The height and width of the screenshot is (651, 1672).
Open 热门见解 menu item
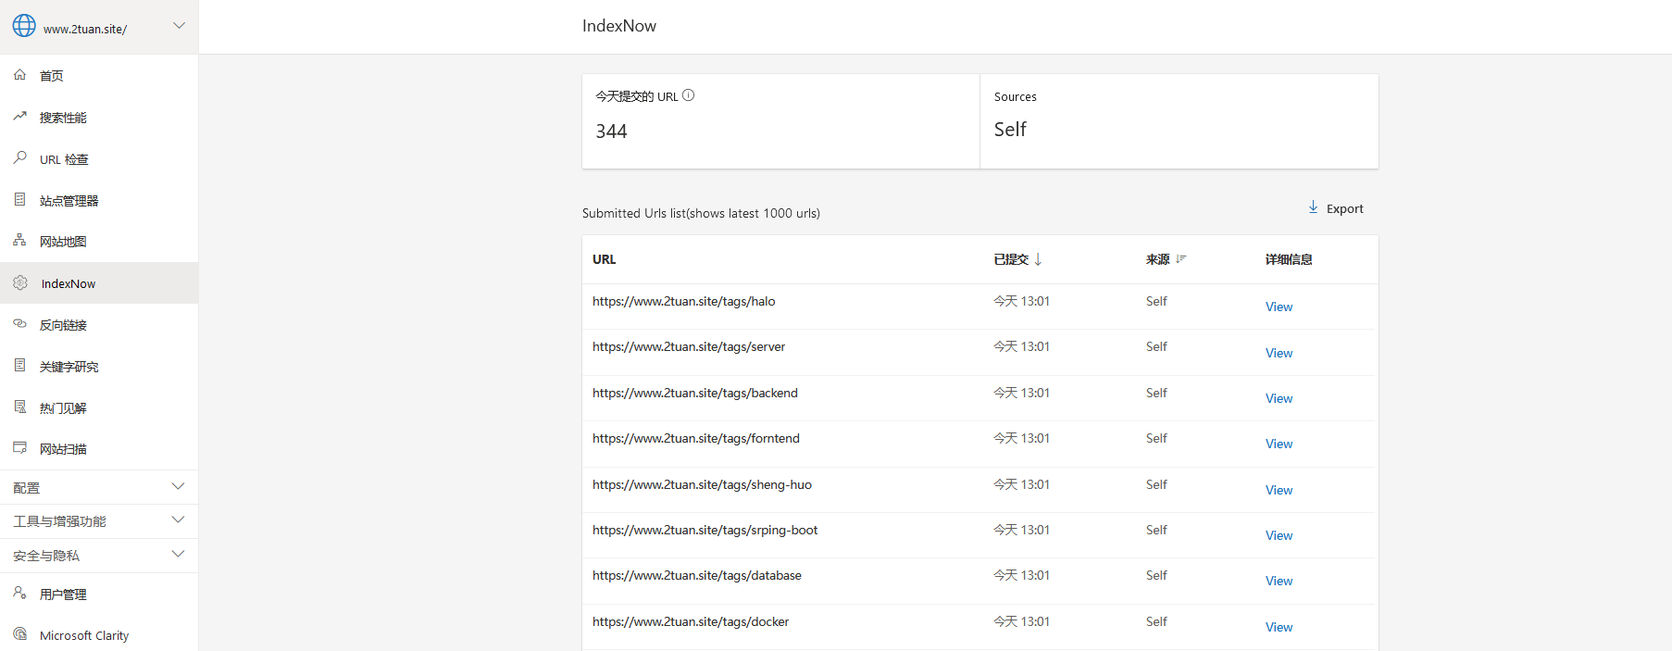tap(99, 407)
